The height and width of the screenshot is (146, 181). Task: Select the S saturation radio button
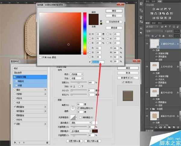click(x=90, y=38)
